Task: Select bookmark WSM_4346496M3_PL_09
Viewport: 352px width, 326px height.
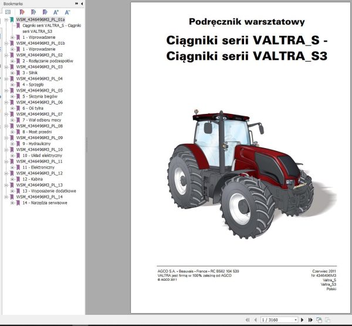Action: click(39, 138)
